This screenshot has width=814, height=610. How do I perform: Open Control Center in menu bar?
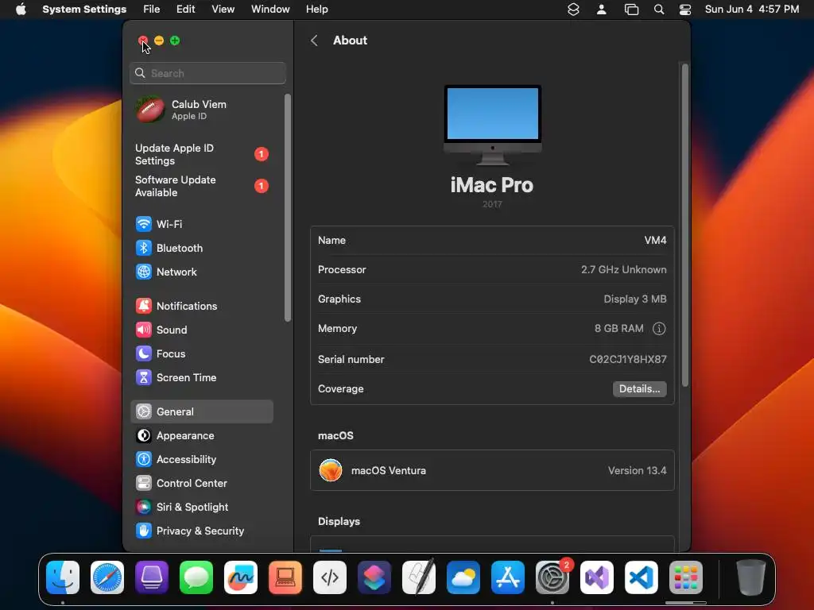pyautogui.click(x=685, y=10)
